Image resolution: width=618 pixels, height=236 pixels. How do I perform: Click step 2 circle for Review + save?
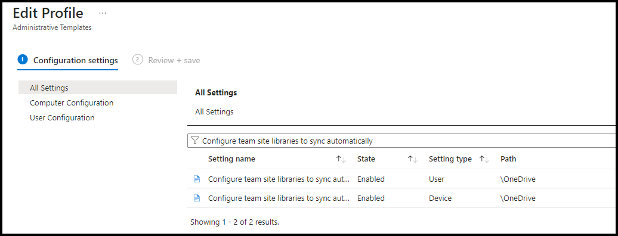click(138, 60)
